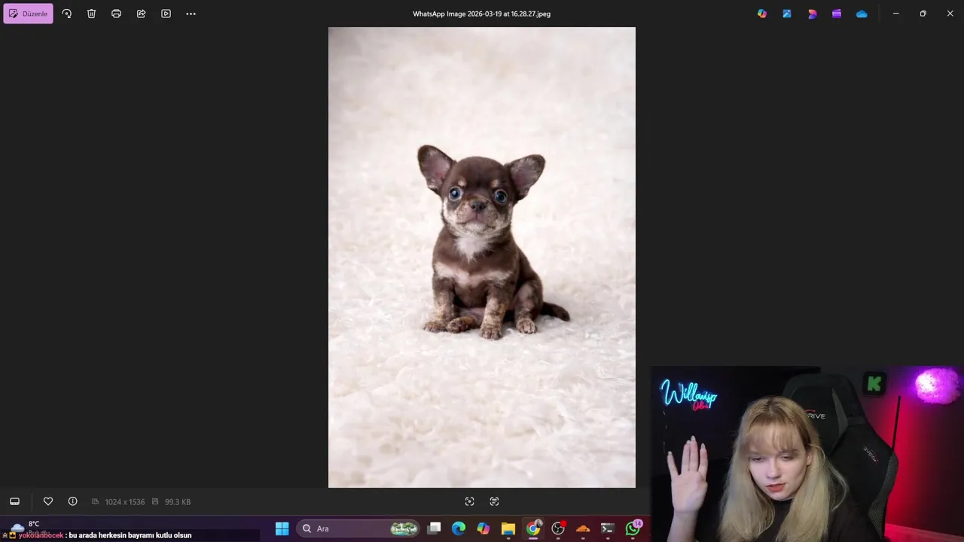The width and height of the screenshot is (964, 542).
Task: Click the scan text icon below image
Action: click(494, 501)
